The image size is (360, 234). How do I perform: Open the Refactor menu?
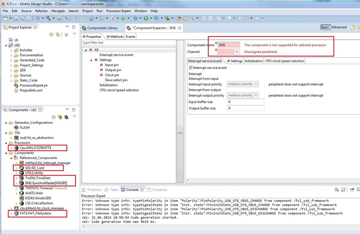click(x=41, y=11)
